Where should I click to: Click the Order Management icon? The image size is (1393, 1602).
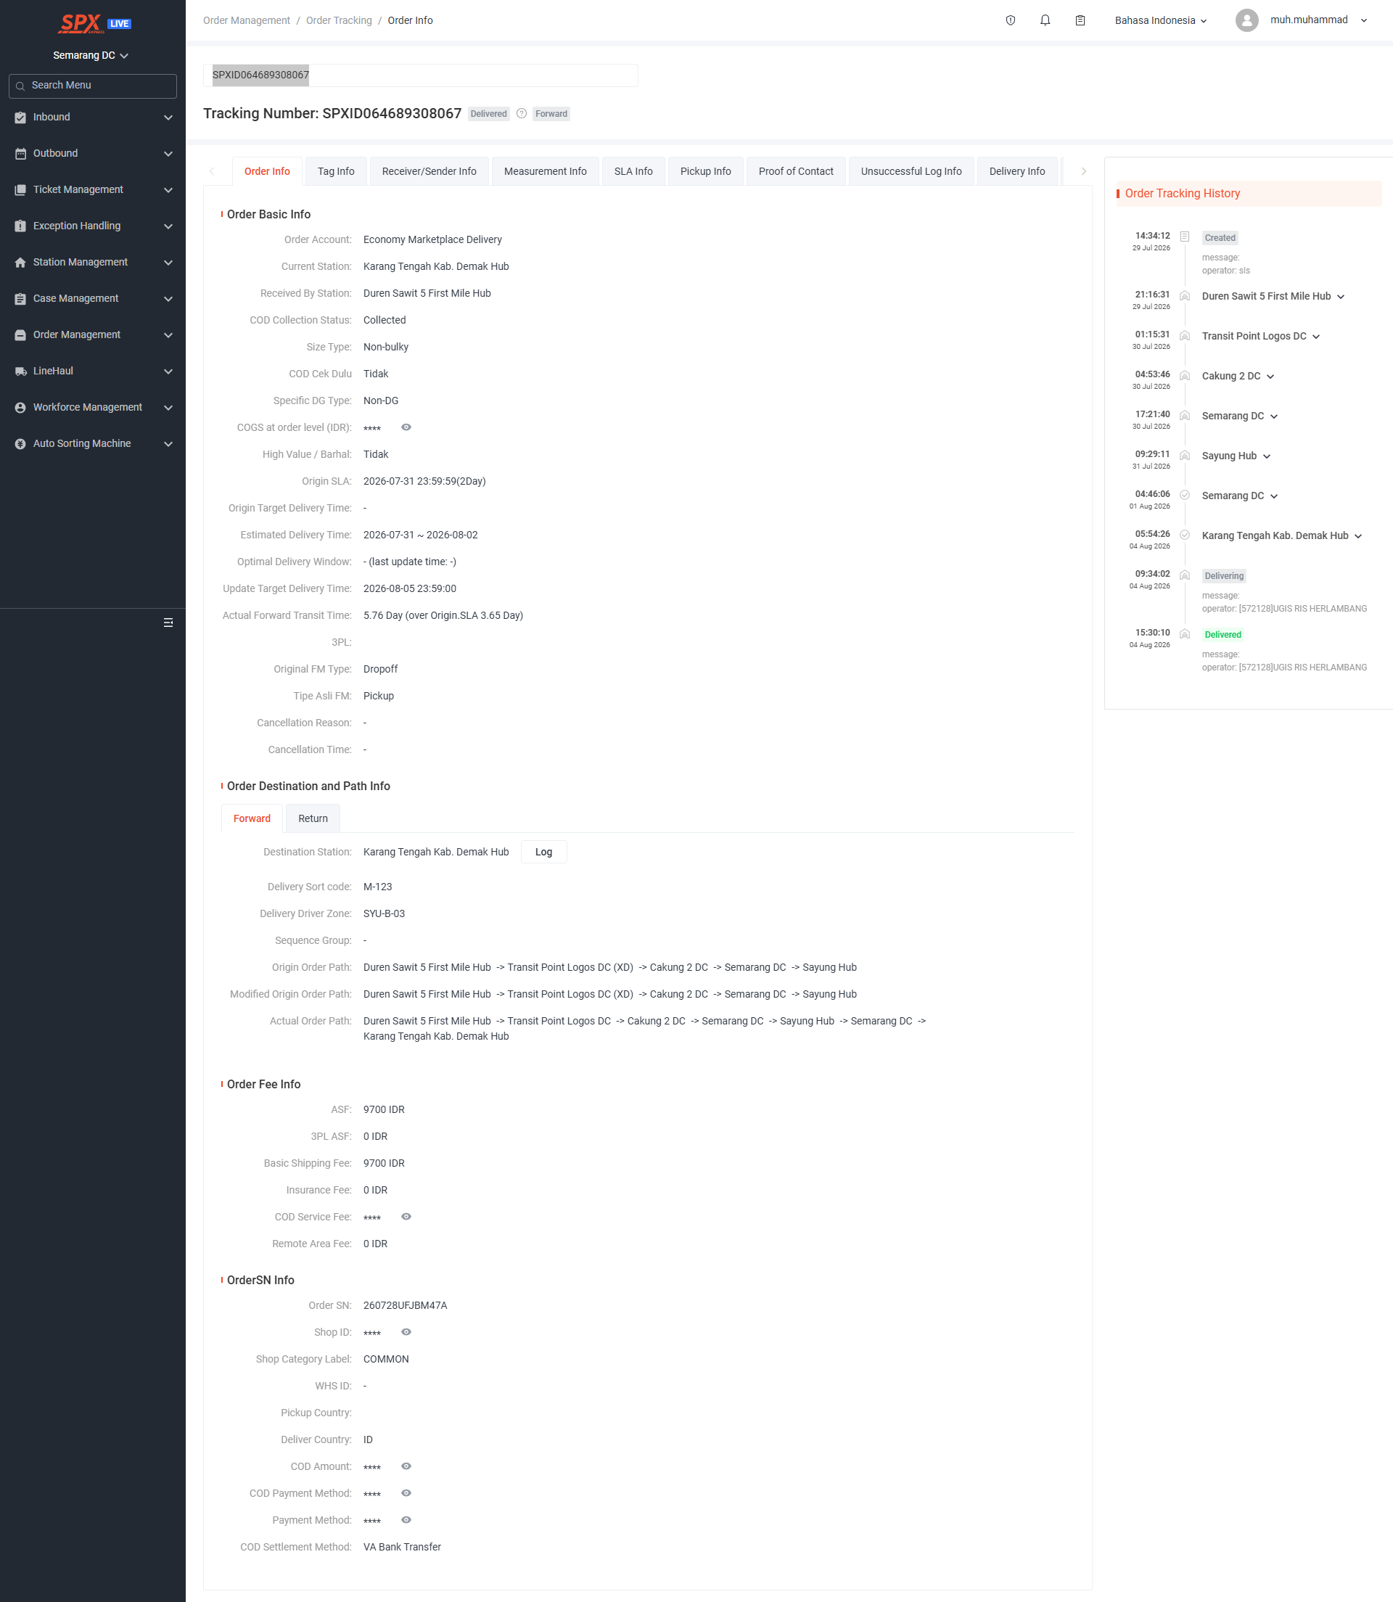pyautogui.click(x=20, y=335)
